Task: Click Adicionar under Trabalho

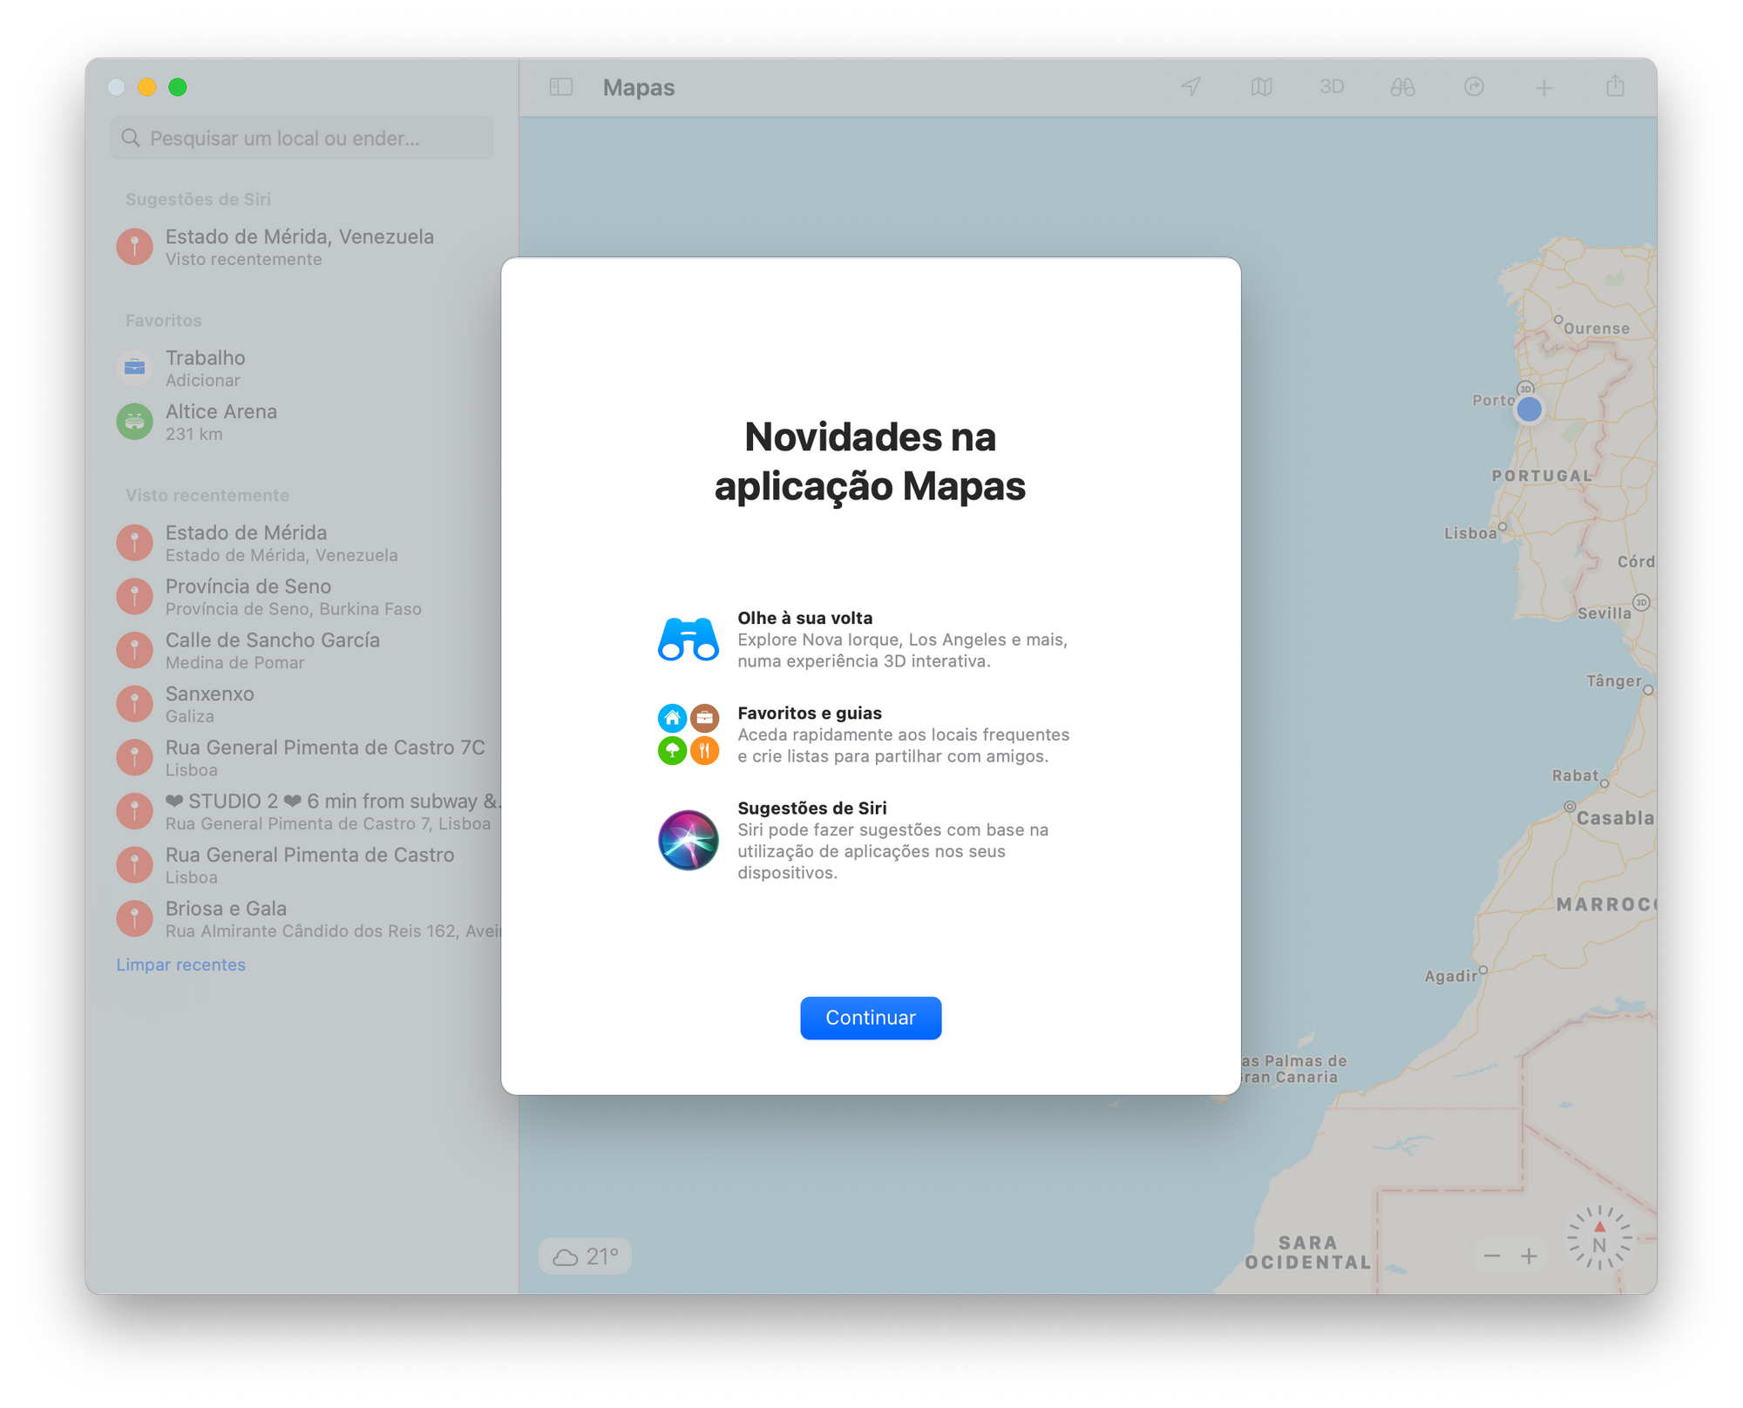Action: pos(202,381)
